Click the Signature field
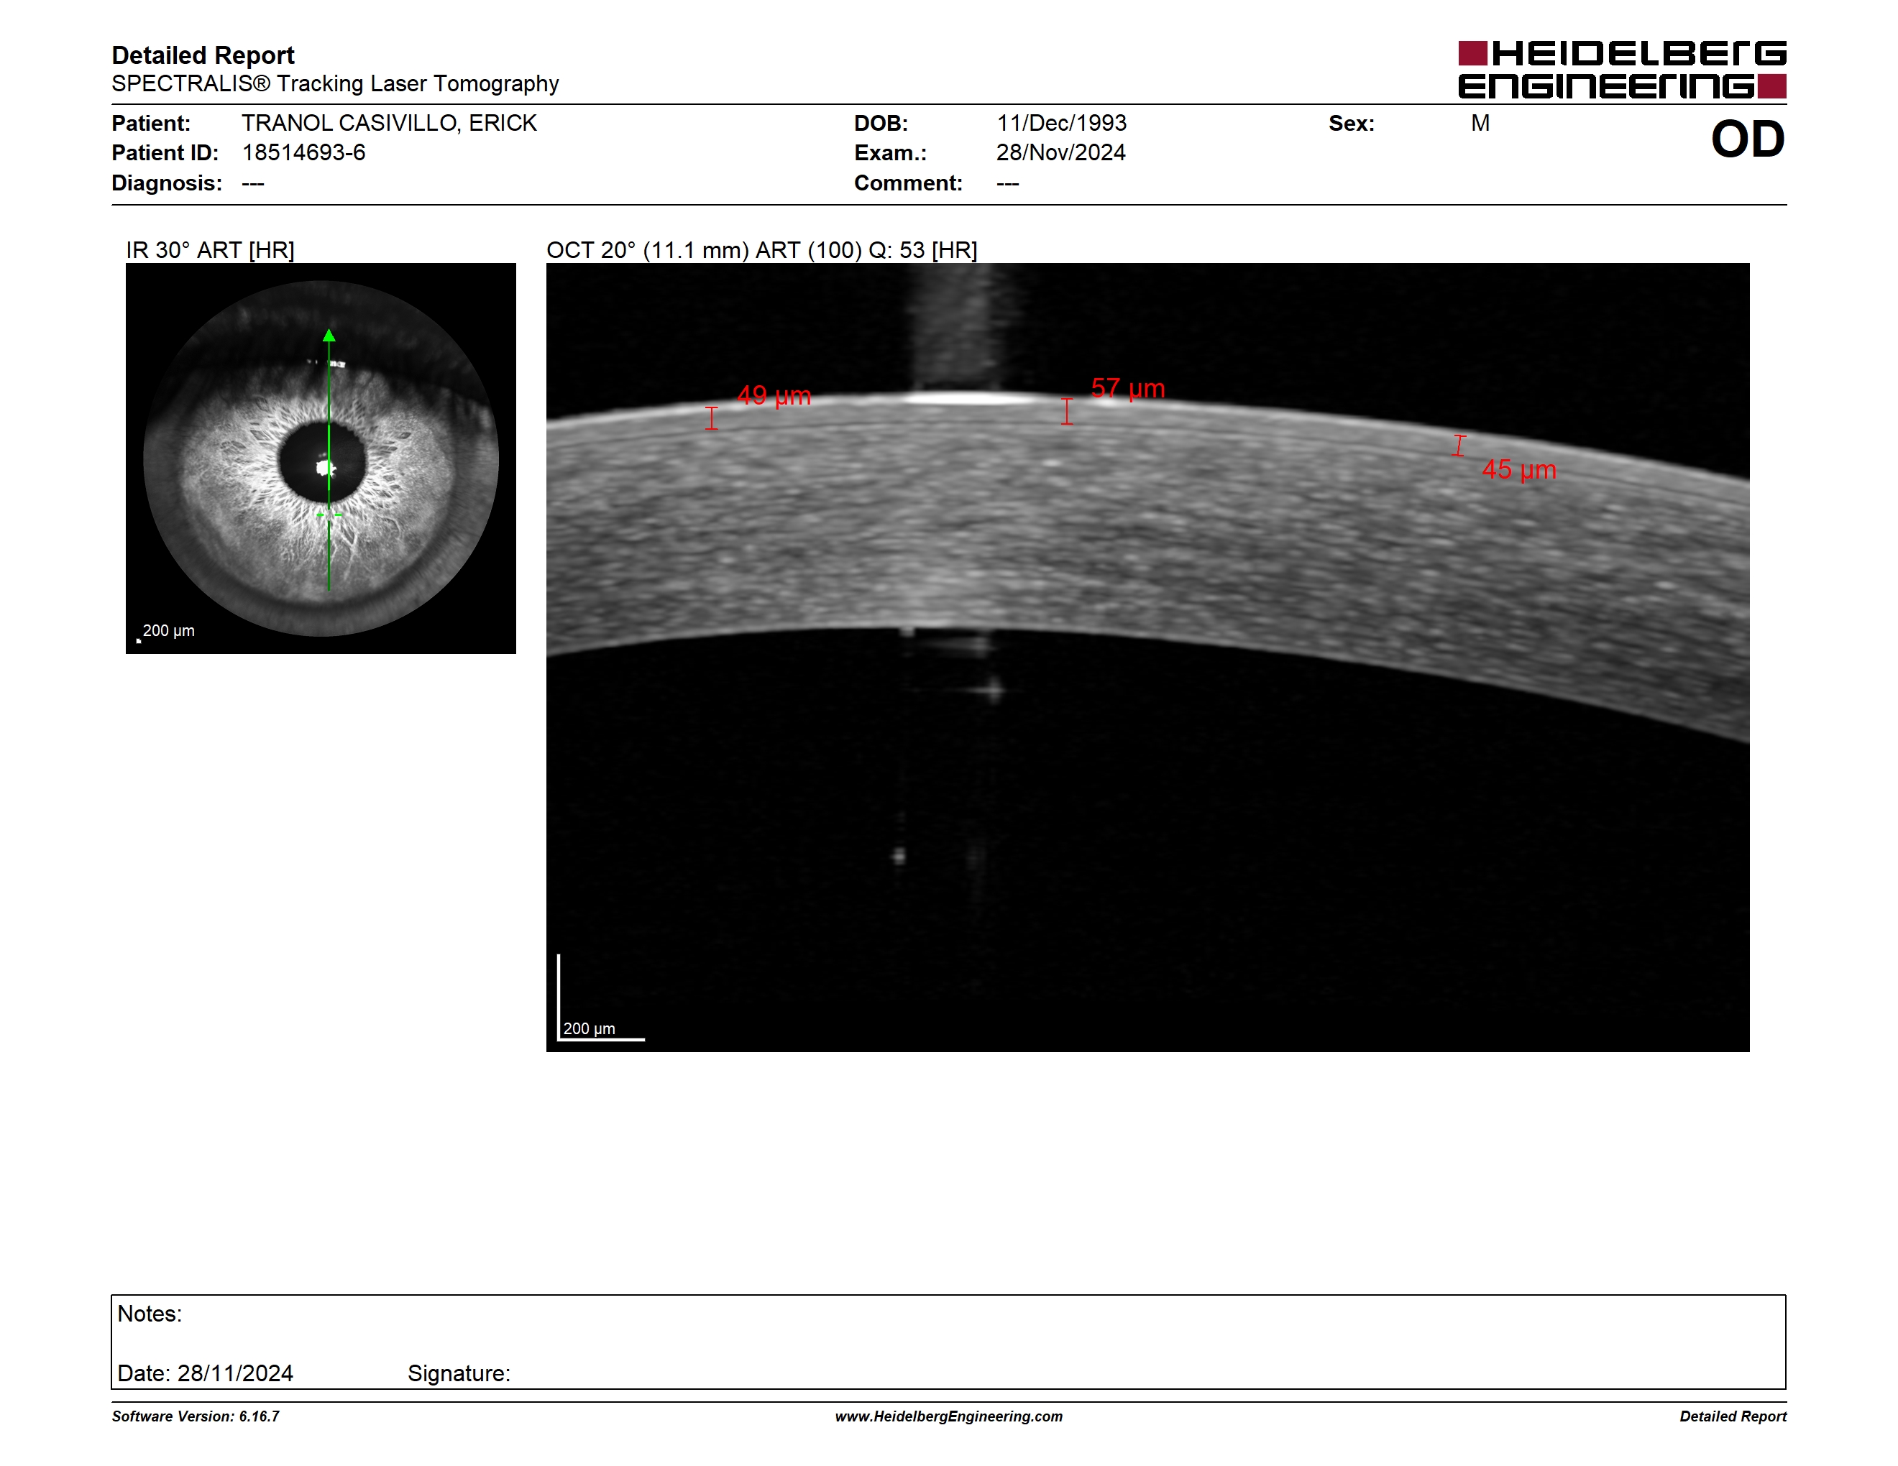 pos(459,1373)
